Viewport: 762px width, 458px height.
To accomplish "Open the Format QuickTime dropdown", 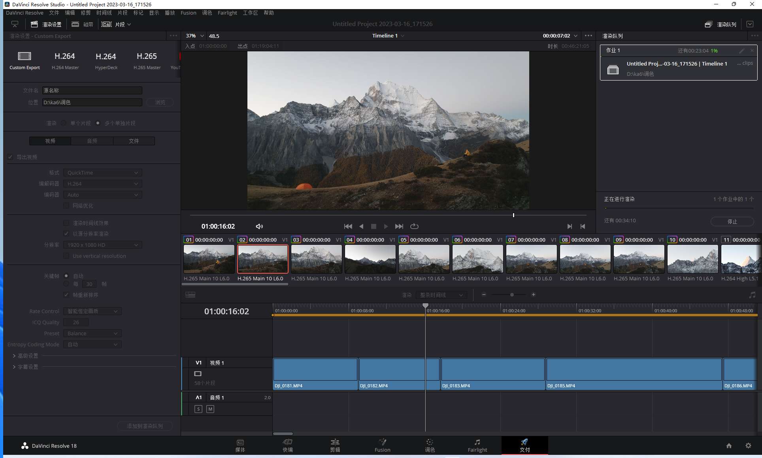I will click(x=102, y=173).
